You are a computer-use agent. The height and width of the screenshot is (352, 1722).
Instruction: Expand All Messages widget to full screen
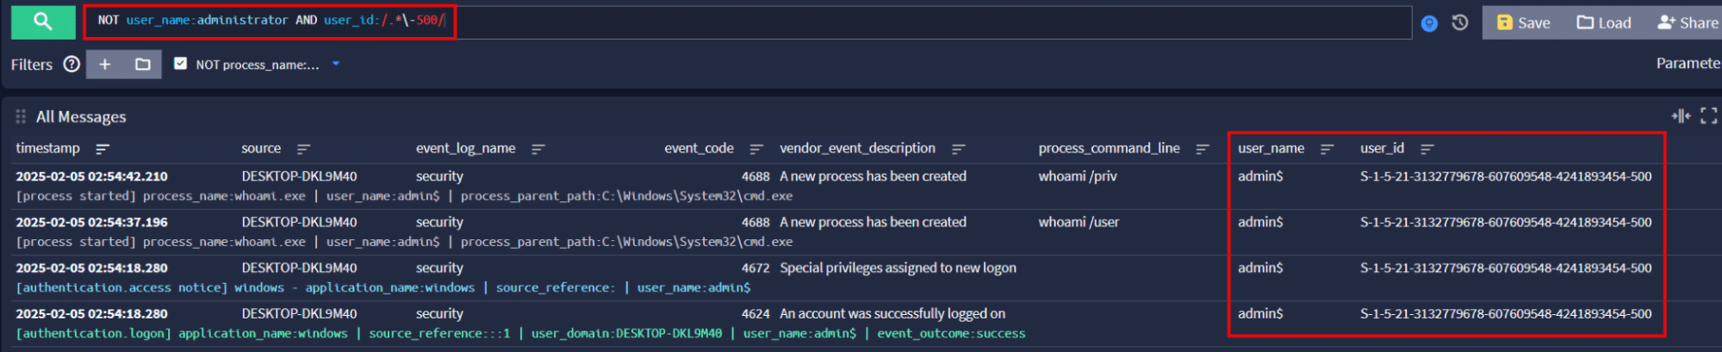1708,116
